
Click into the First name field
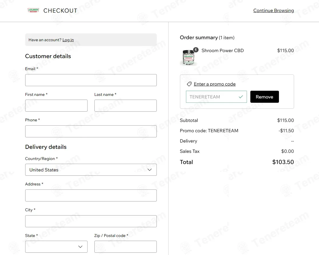pos(56,106)
